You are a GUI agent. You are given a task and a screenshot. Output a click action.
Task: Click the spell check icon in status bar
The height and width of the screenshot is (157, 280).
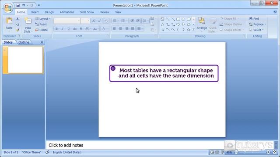coord(47,152)
